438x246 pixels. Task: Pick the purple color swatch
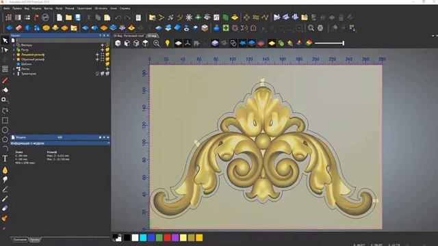pyautogui.click(x=175, y=238)
